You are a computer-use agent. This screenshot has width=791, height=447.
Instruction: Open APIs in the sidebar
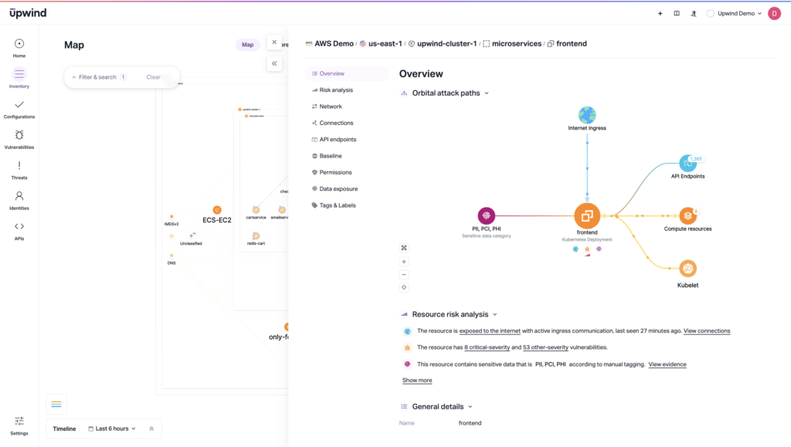pos(19,231)
